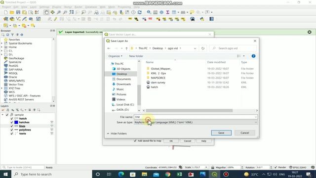Toggle visibility of the hatches layer

pyautogui.click(x=12, y=122)
